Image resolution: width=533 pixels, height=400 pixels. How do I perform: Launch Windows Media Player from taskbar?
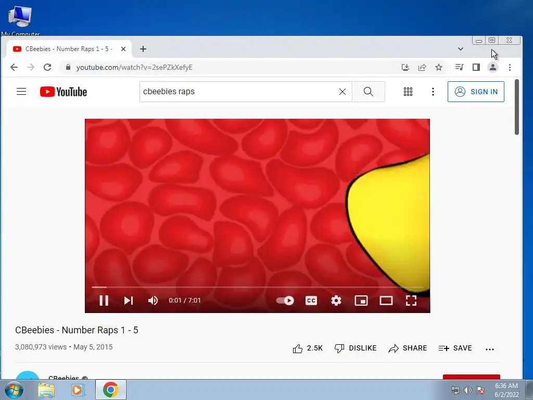tap(78, 390)
